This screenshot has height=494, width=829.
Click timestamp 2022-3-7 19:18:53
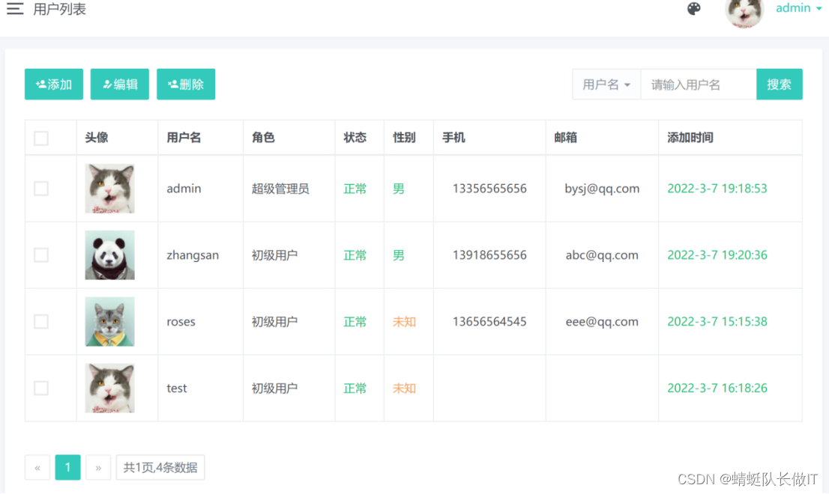(717, 189)
